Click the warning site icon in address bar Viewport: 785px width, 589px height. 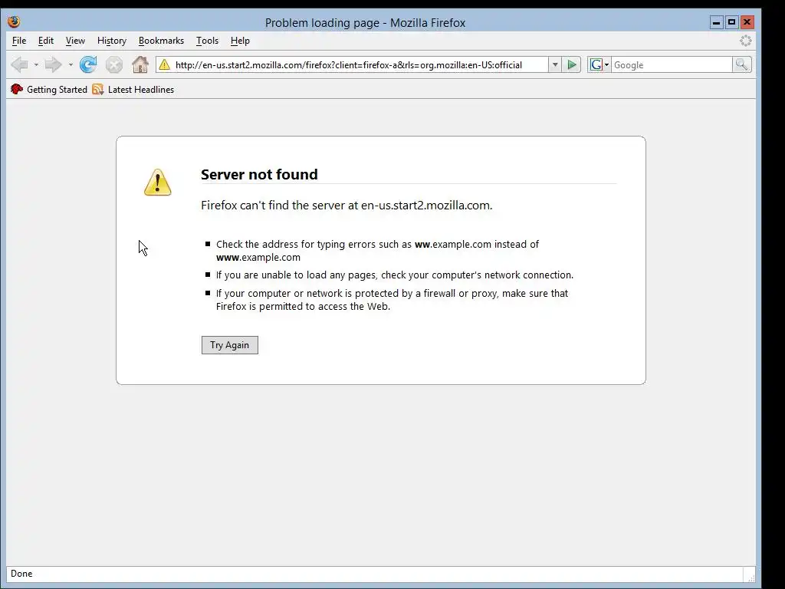point(164,64)
